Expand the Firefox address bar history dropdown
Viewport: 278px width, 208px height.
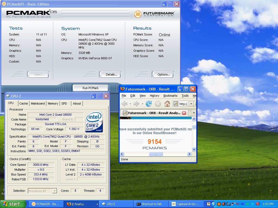191,104
